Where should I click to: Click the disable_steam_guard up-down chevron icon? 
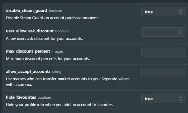click(180, 12)
